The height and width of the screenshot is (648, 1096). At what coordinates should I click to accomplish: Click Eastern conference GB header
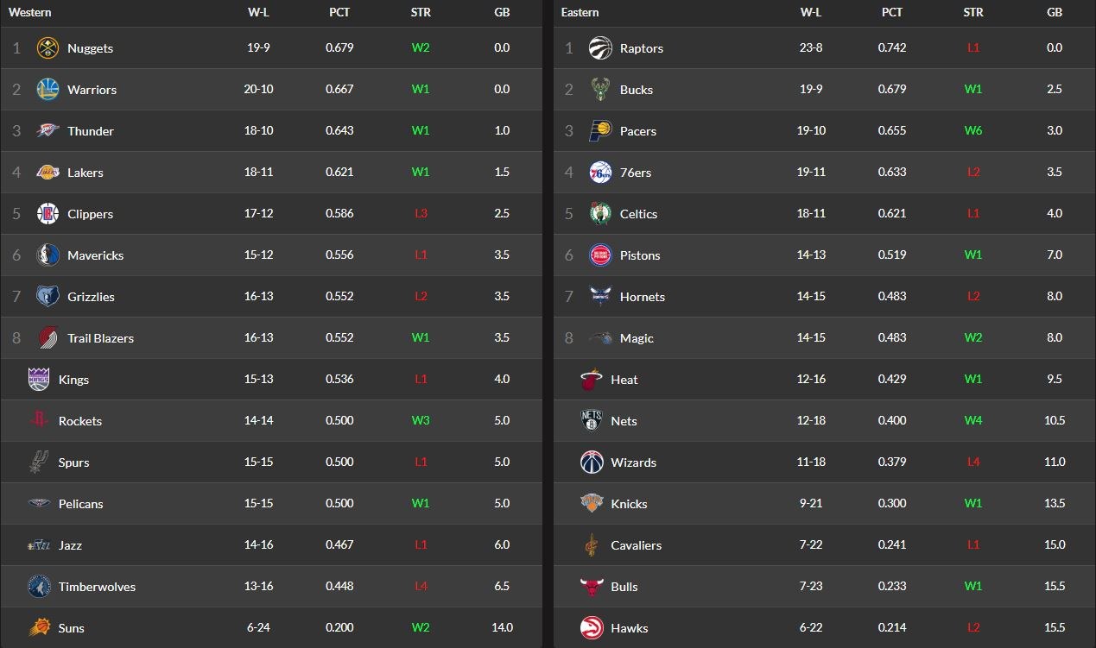(1055, 13)
